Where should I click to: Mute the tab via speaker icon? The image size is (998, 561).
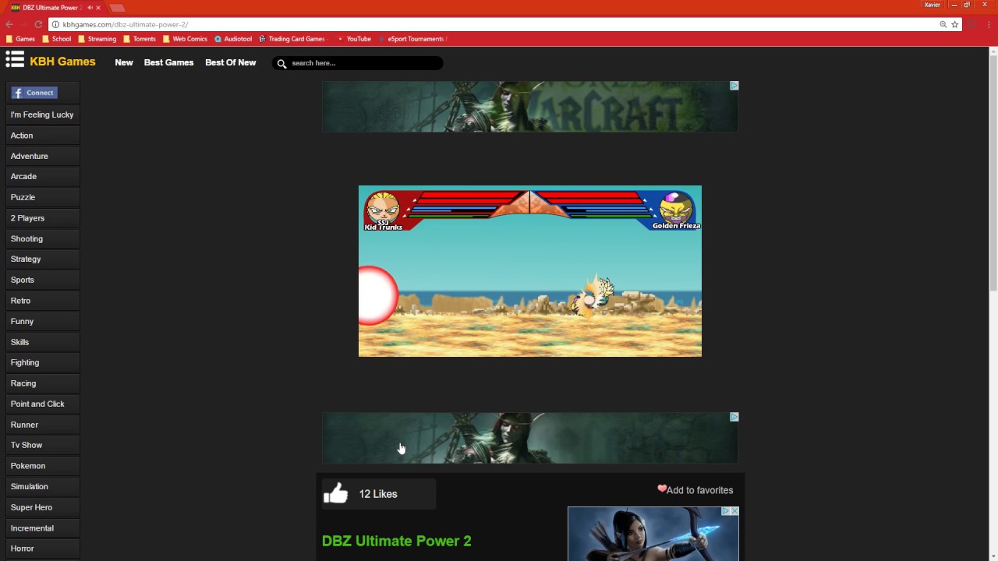[90, 8]
